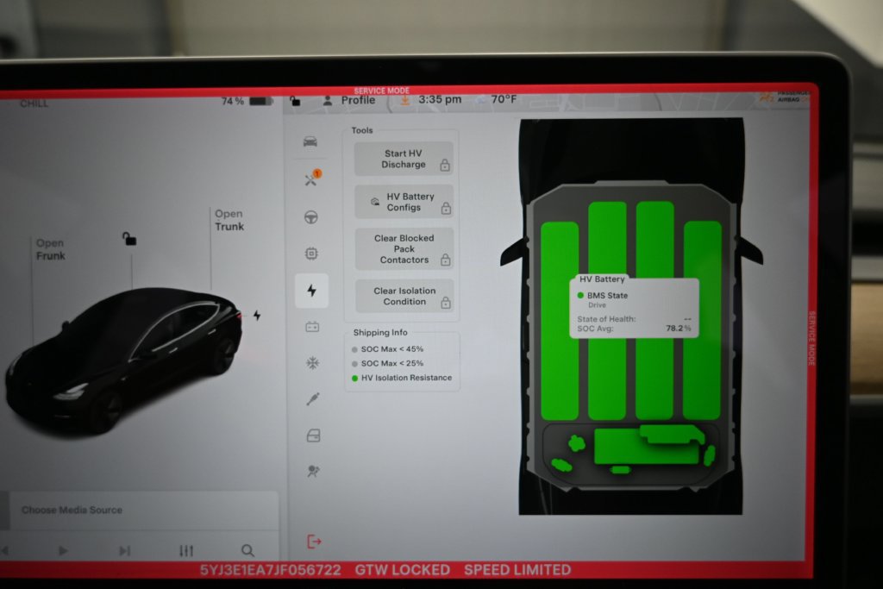Tap SPEED LIMITED status text
The height and width of the screenshot is (589, 883).
coord(517,570)
